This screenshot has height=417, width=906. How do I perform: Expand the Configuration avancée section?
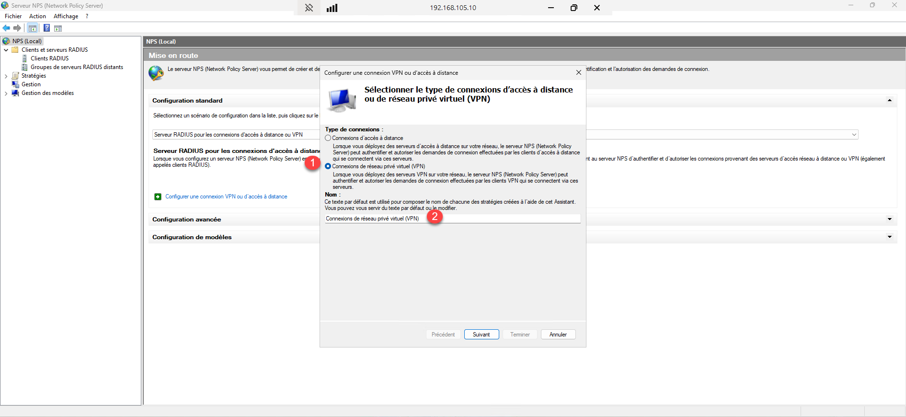click(x=889, y=220)
